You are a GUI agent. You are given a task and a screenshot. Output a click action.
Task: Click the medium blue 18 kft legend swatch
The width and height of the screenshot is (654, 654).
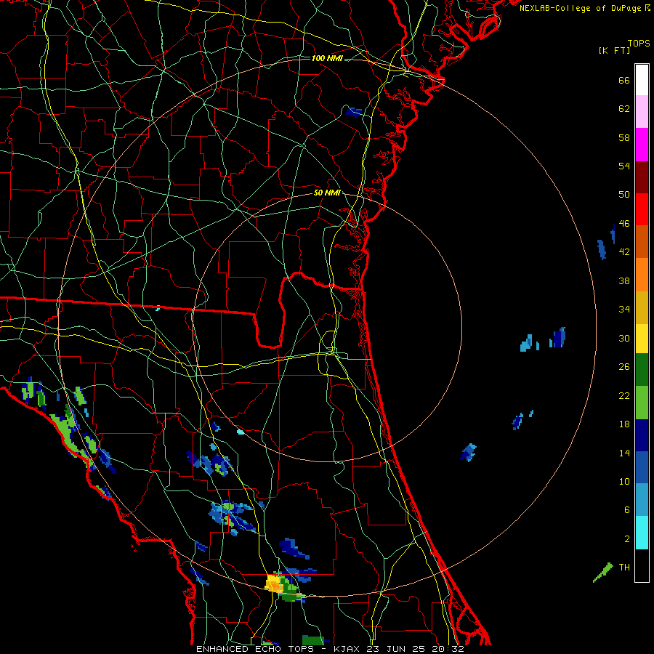642,468
